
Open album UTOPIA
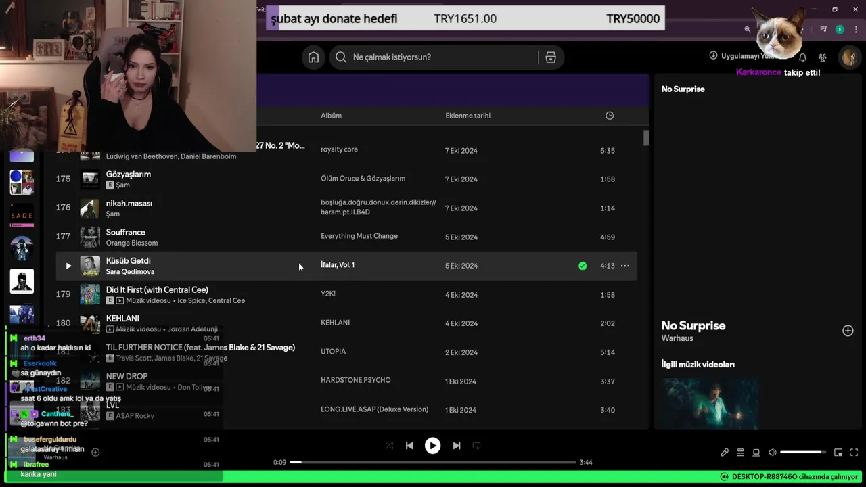pos(333,352)
